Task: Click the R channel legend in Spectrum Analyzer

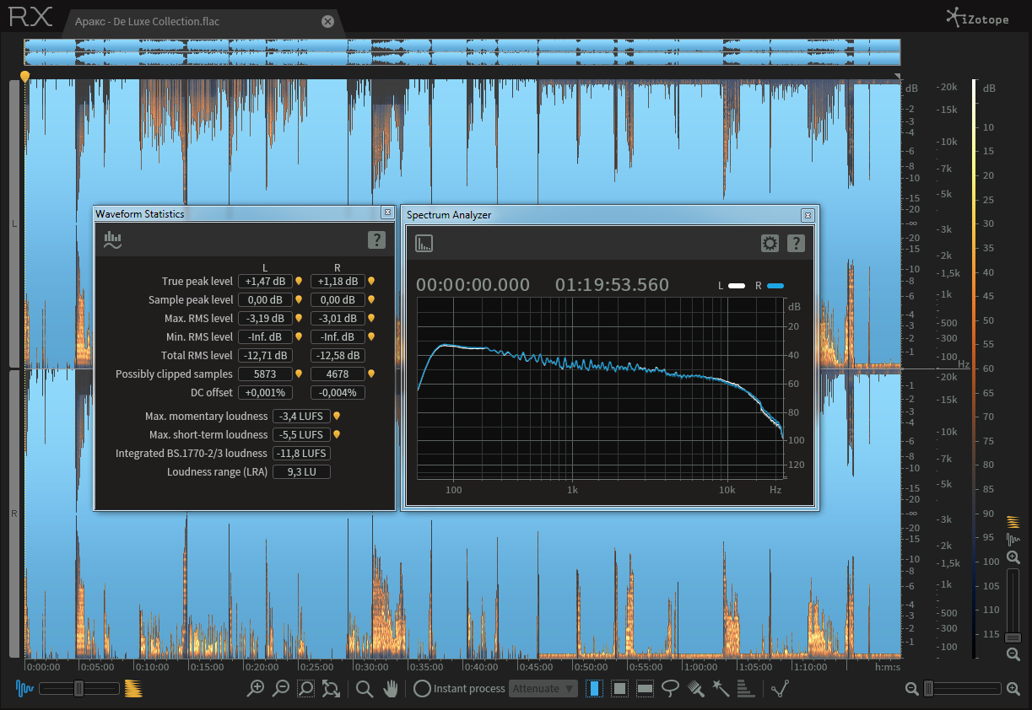Action: click(x=770, y=286)
